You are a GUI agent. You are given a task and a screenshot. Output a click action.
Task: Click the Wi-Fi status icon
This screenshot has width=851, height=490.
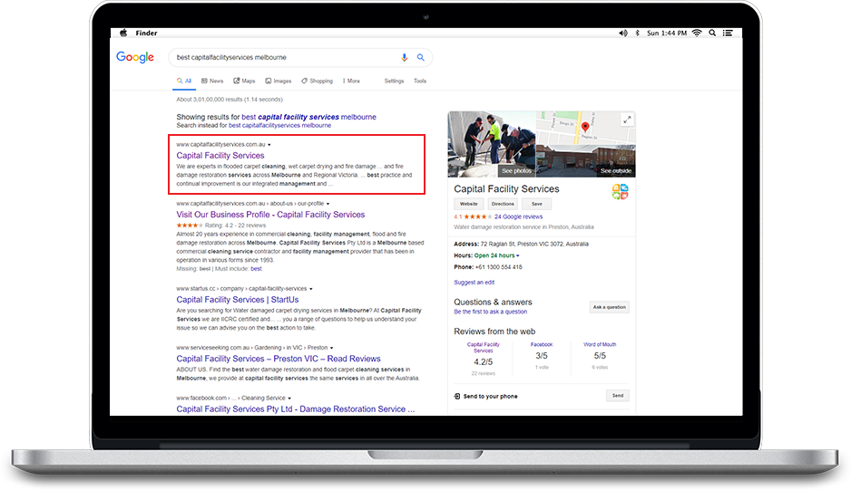click(x=697, y=33)
